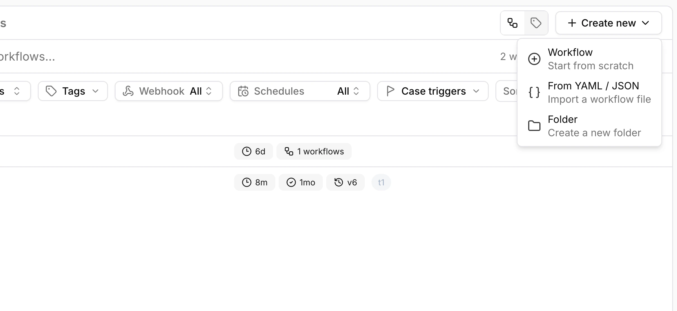Click the checkmark icon on the 1mo badge
Image resolution: width=677 pixels, height=311 pixels.
(291, 182)
